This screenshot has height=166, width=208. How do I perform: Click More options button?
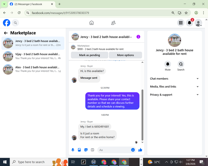coord(125,55)
